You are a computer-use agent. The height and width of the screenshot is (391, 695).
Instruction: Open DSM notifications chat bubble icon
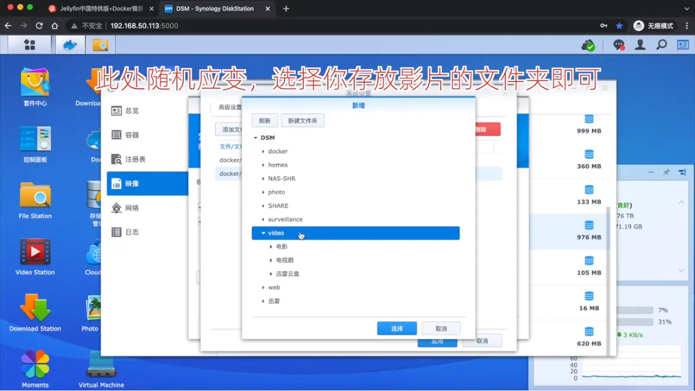[x=619, y=45]
